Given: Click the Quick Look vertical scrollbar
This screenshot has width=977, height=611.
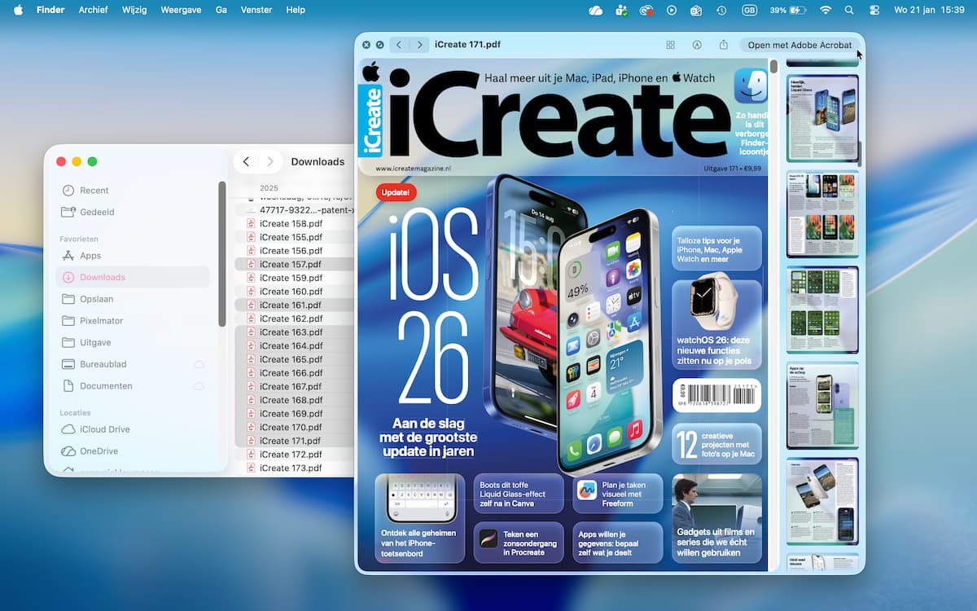Looking at the screenshot, I should point(773,67).
